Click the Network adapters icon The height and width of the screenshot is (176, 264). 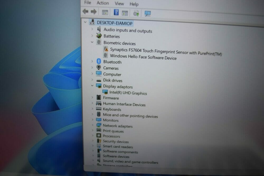(99, 125)
